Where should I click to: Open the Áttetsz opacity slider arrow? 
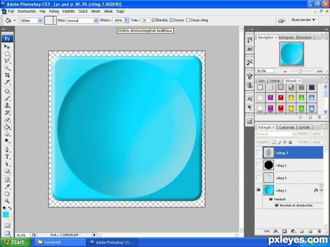[x=126, y=20]
